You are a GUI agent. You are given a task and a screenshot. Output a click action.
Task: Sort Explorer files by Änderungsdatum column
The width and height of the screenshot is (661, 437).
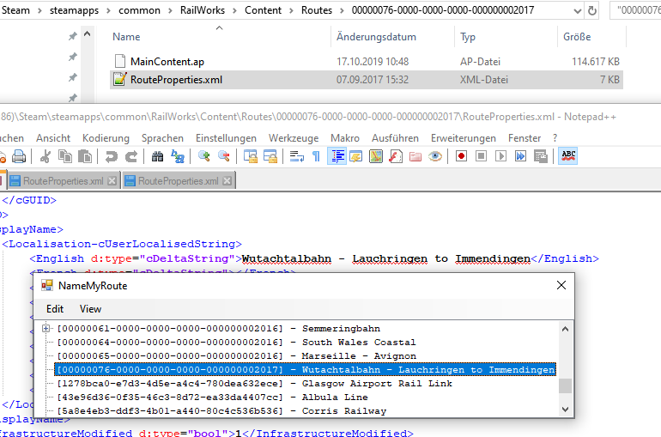(x=376, y=37)
